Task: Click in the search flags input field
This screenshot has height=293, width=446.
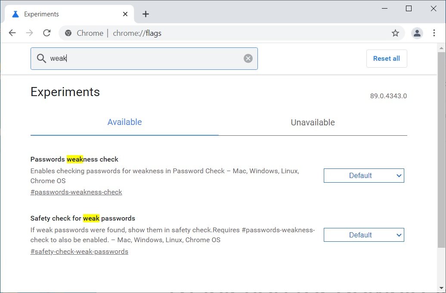Action: point(146,59)
